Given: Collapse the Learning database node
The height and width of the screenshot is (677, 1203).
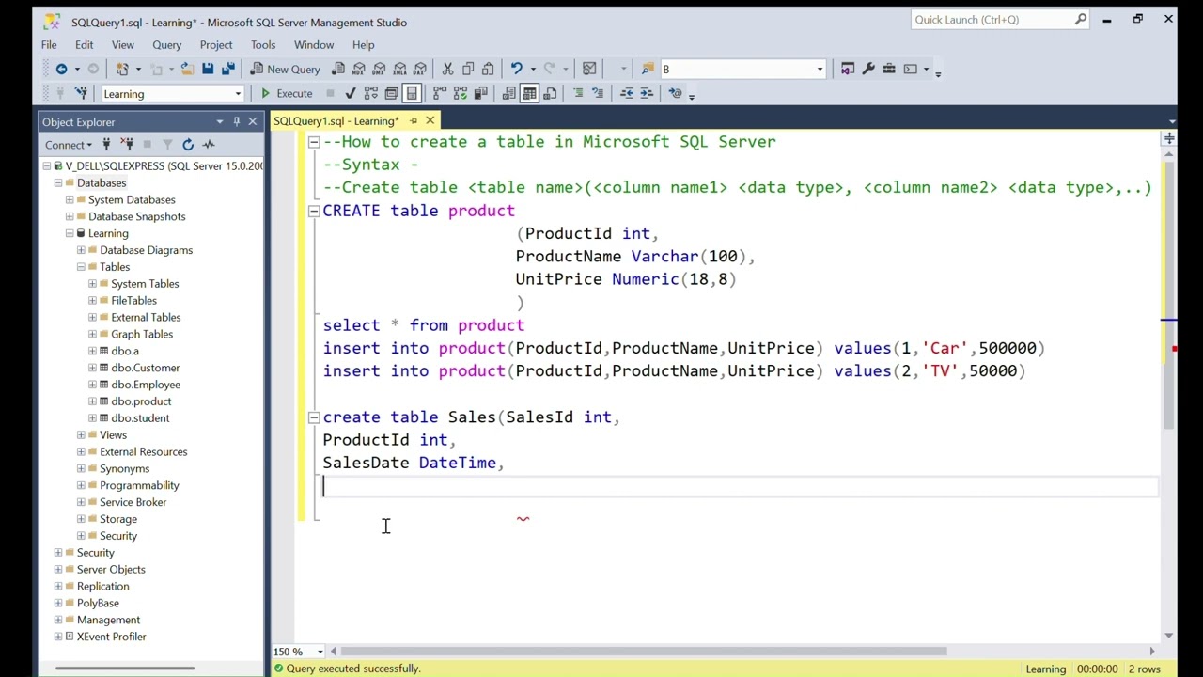Looking at the screenshot, I should coord(70,233).
